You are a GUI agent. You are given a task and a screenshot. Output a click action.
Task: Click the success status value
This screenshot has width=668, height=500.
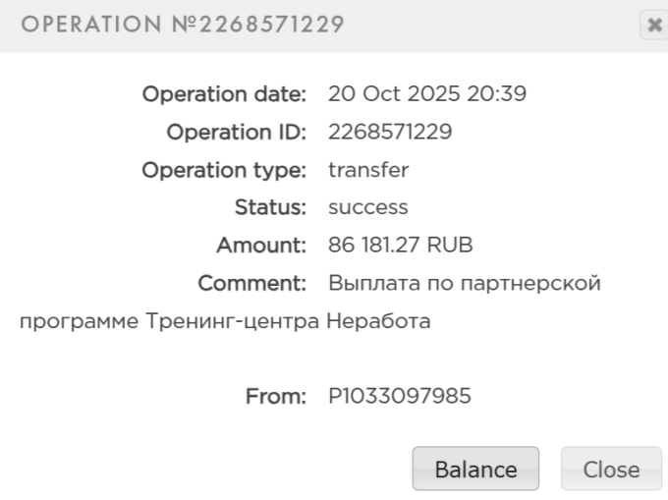click(367, 207)
